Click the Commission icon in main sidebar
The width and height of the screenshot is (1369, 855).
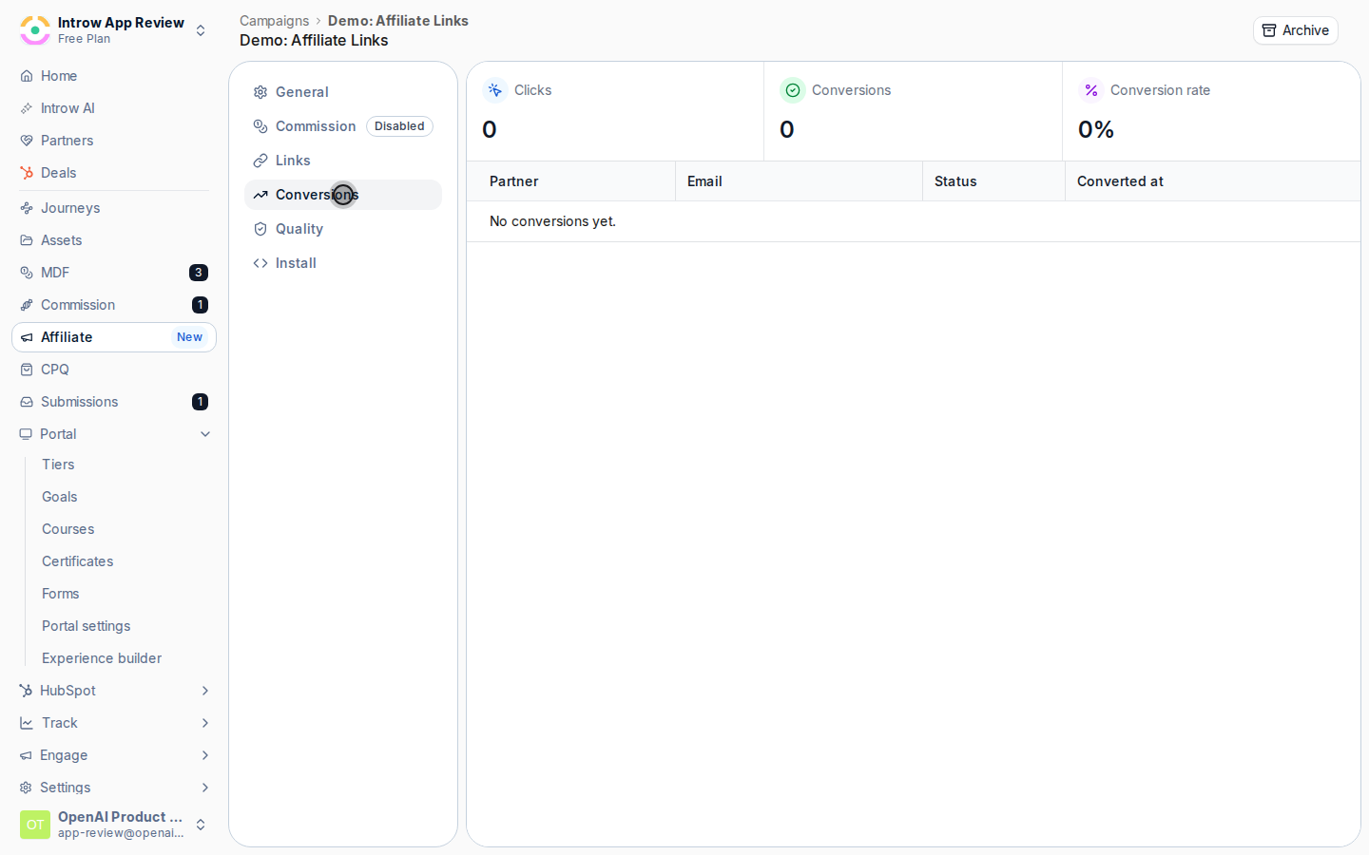[27, 305]
